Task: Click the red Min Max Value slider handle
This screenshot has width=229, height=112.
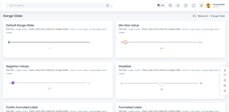Action: click(125, 42)
